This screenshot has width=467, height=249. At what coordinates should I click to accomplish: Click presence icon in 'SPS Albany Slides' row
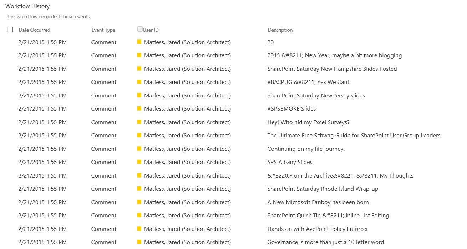(139, 162)
